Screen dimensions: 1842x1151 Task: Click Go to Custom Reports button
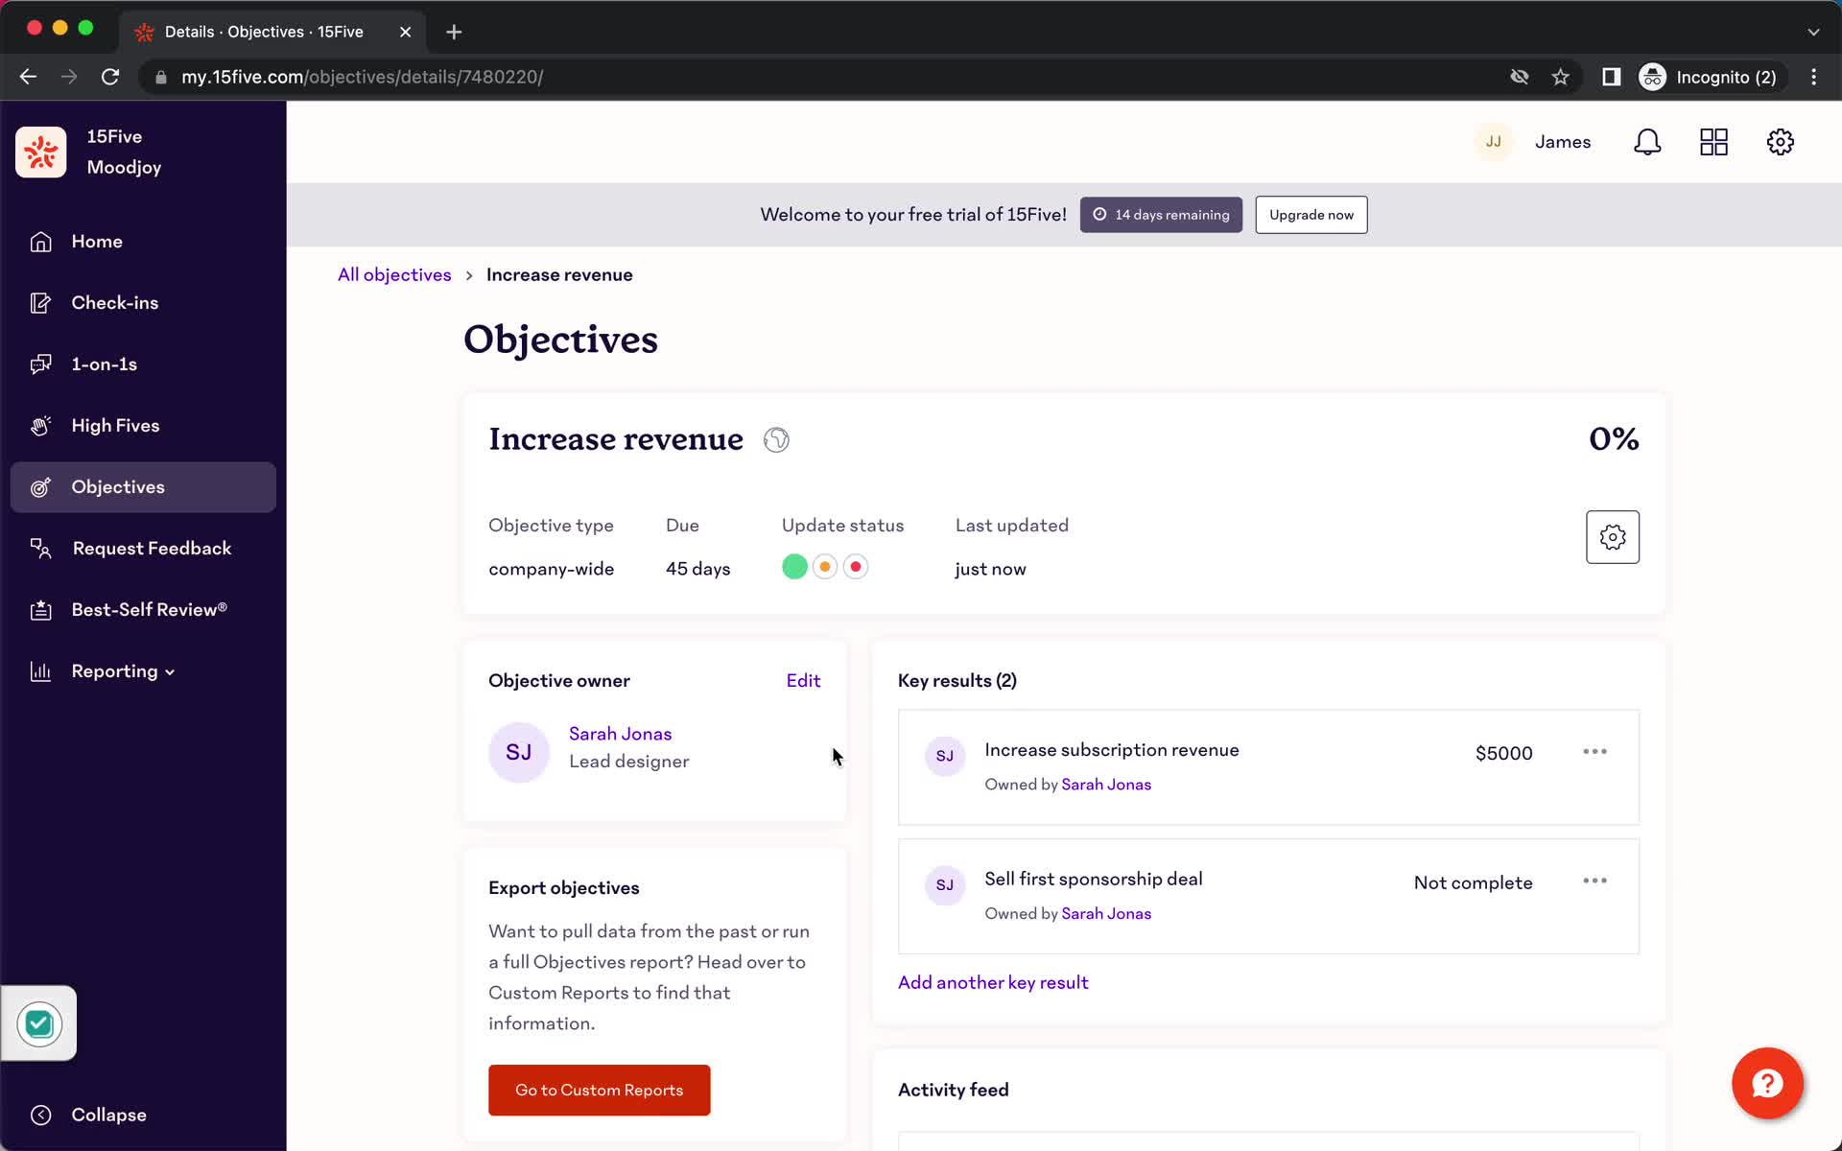(600, 1090)
